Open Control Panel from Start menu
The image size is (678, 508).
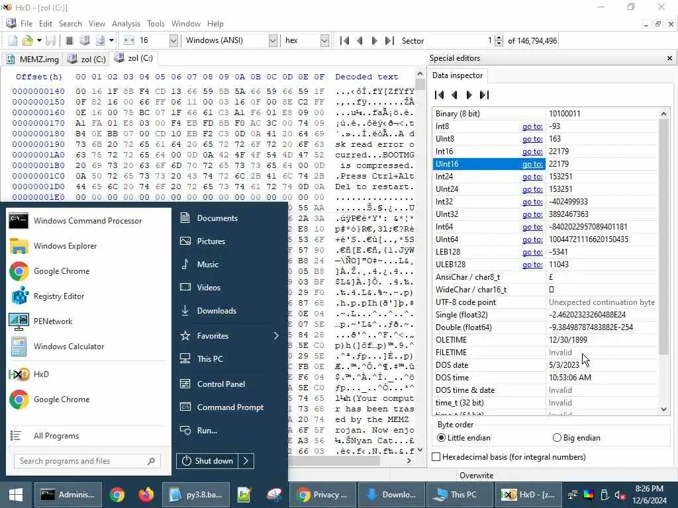pyautogui.click(x=221, y=384)
